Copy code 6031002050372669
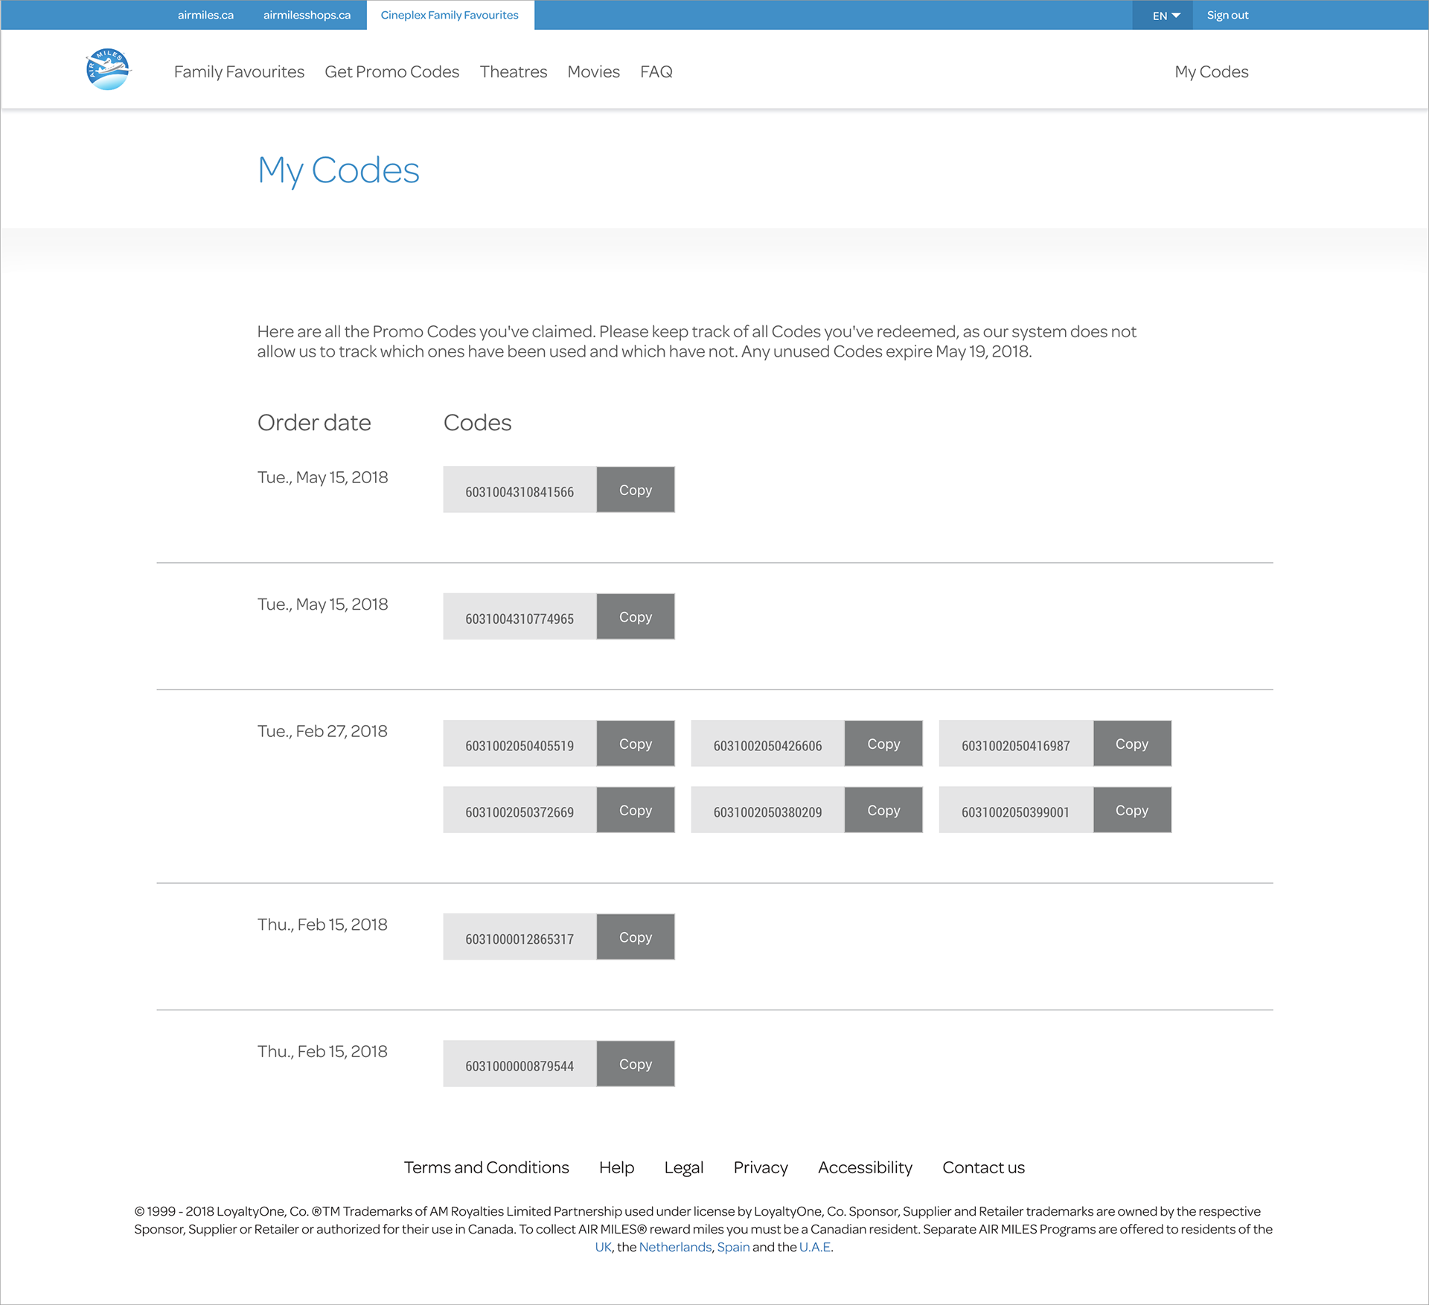This screenshot has height=1305, width=1429. (636, 810)
